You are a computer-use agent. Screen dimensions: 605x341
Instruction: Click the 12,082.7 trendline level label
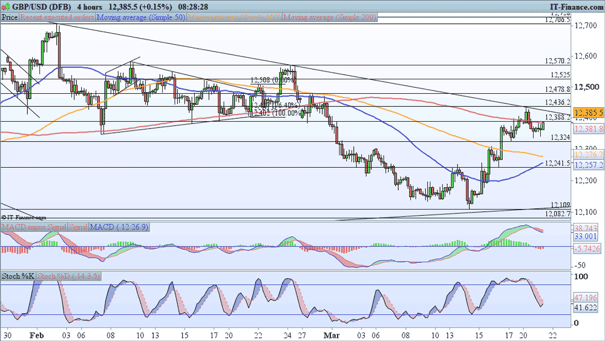[x=558, y=214]
